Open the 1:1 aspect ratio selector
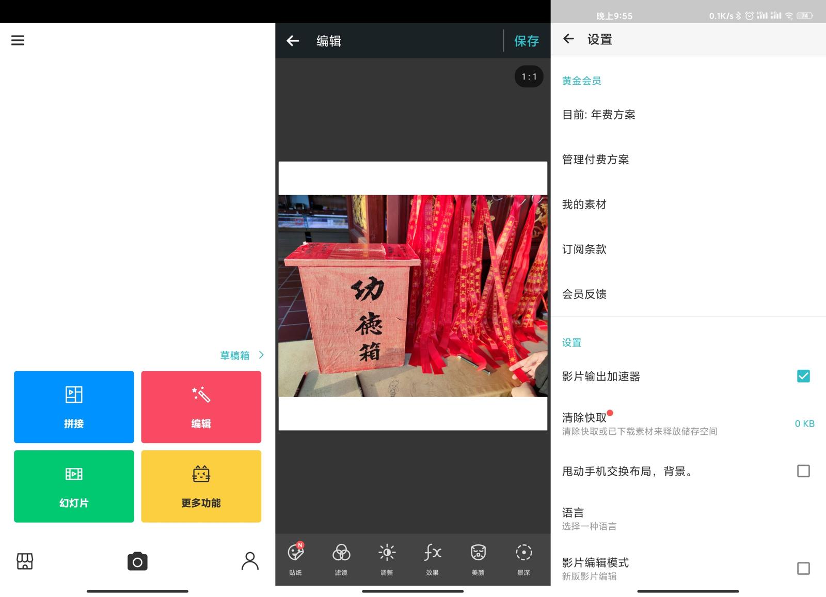 click(x=529, y=76)
